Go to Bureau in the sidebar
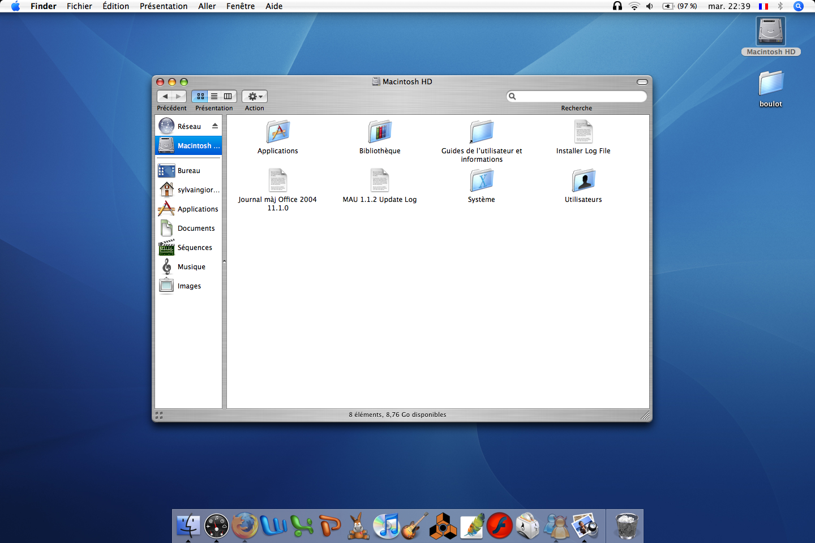Screen dimensions: 815x543 tap(188, 170)
